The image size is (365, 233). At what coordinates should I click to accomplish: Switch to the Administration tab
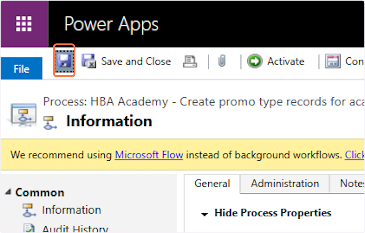point(285,183)
